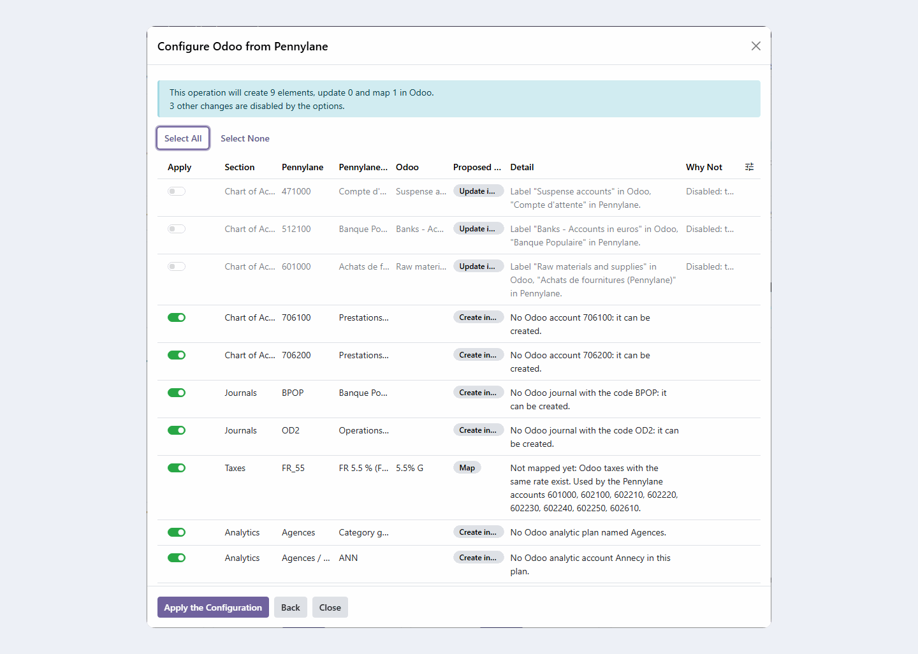This screenshot has height=654, width=918.
Task: Close the Configure Odoo dialog via X
Action: tap(756, 46)
